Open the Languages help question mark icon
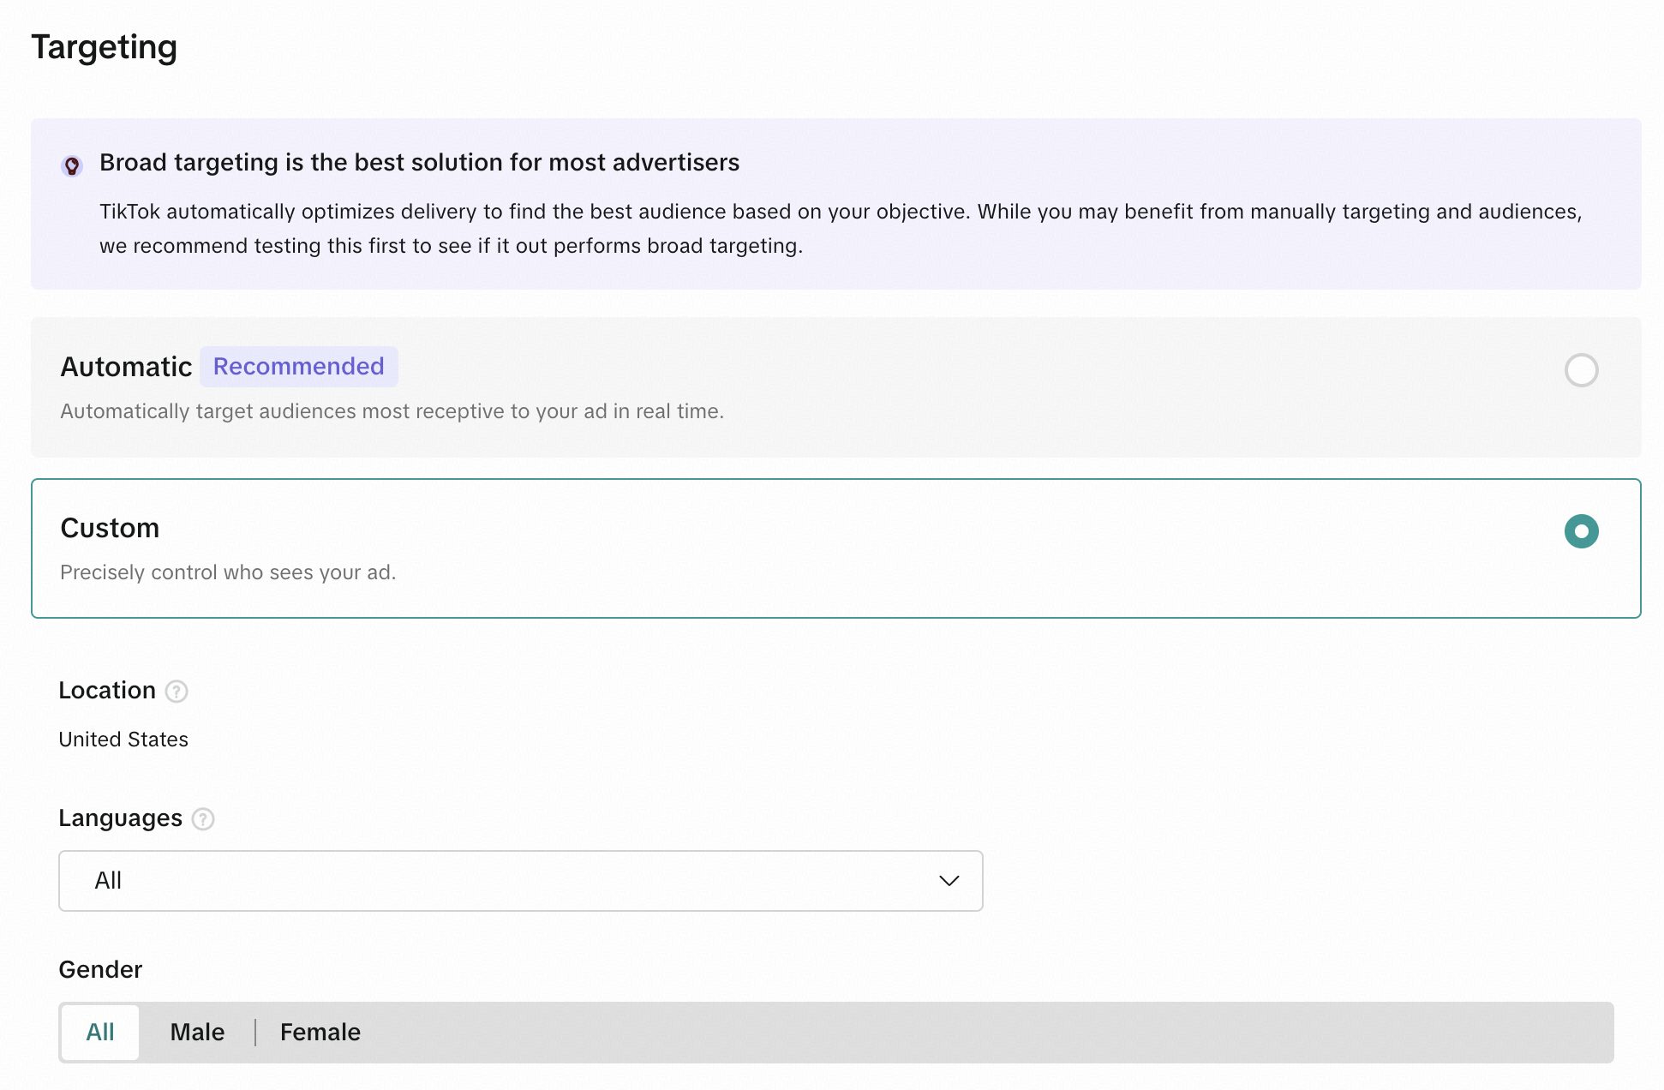1664x1090 pixels. click(x=203, y=820)
